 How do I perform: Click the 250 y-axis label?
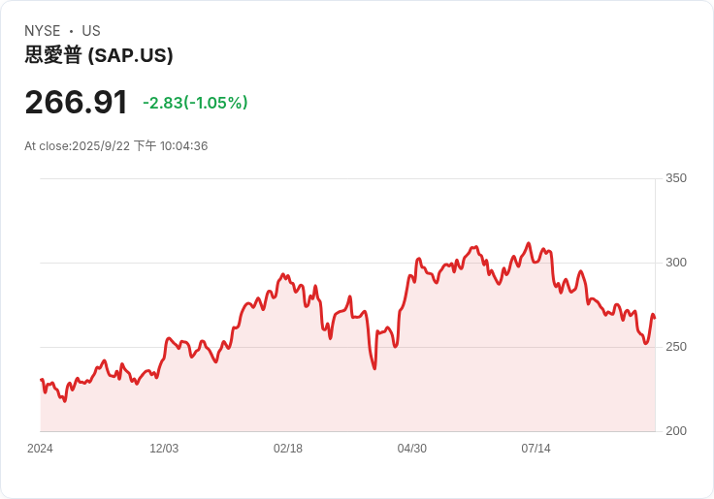[676, 347]
